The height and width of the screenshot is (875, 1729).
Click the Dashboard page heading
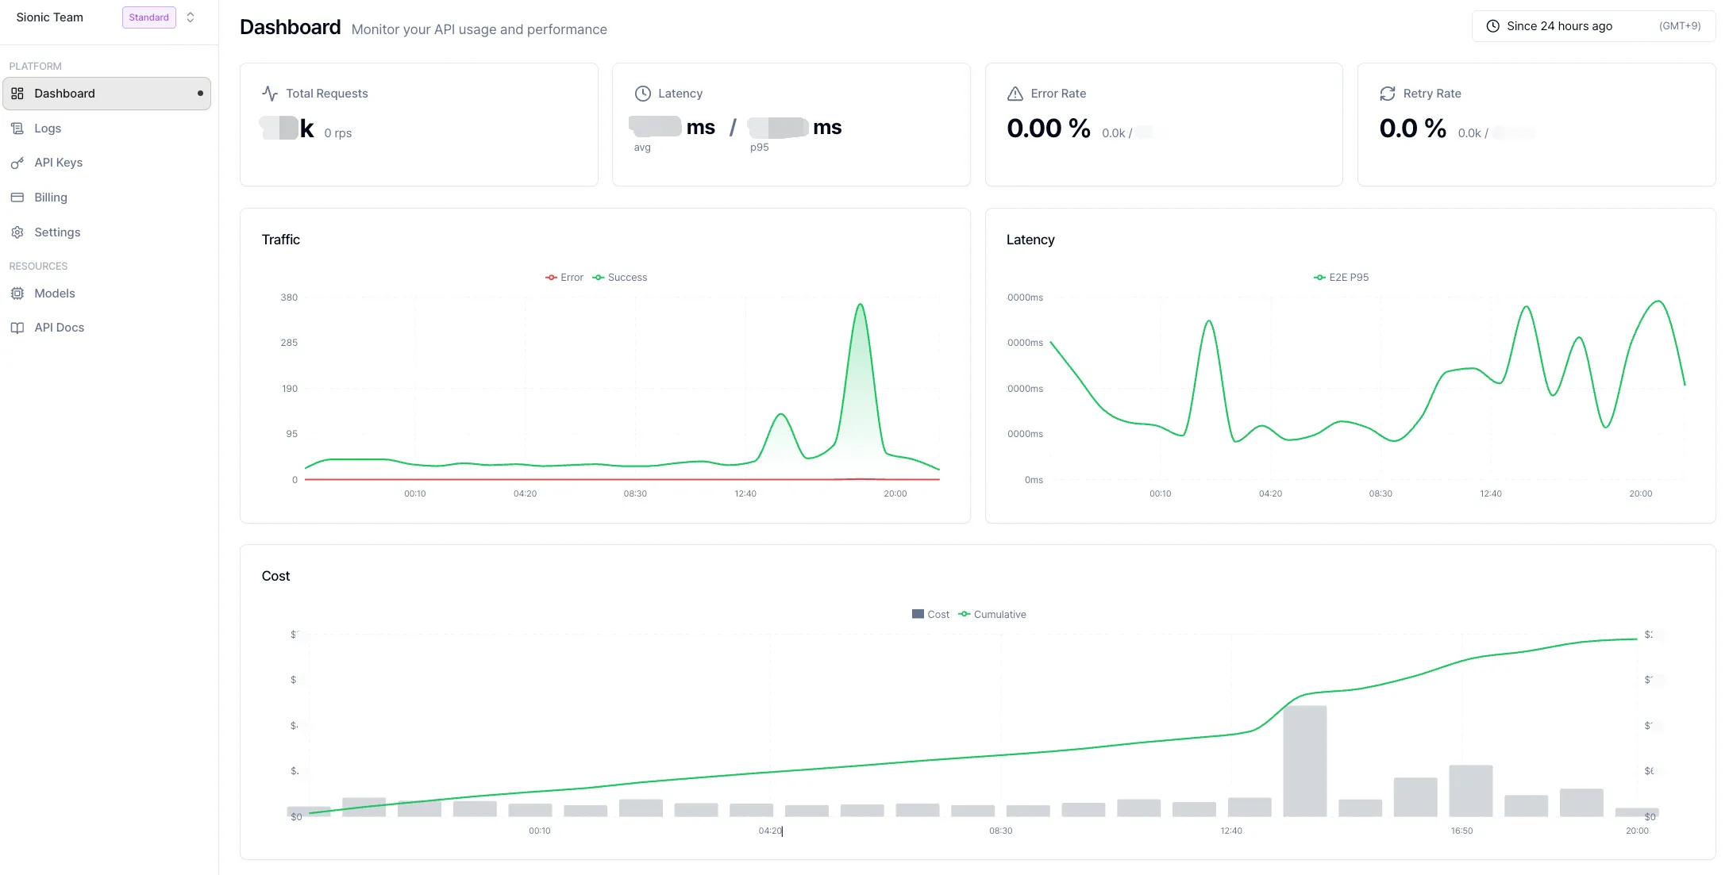tap(291, 27)
